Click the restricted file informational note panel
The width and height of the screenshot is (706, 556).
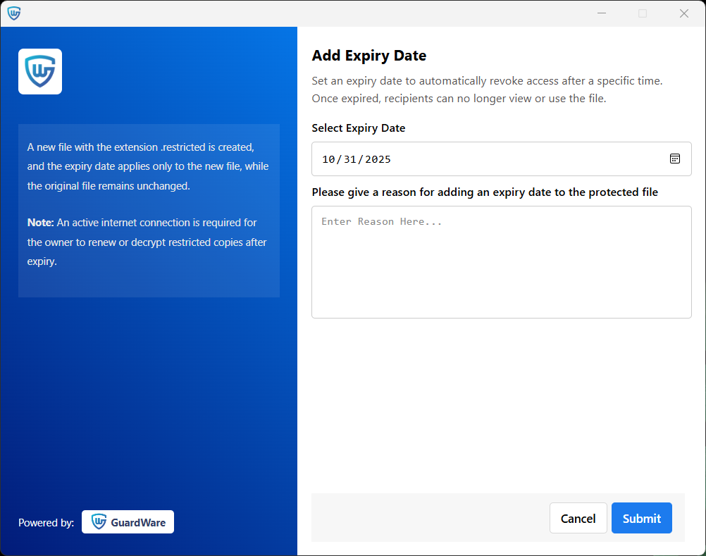pyautogui.click(x=149, y=210)
